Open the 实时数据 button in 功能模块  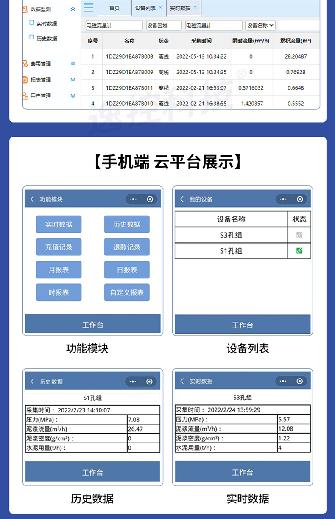tap(59, 224)
